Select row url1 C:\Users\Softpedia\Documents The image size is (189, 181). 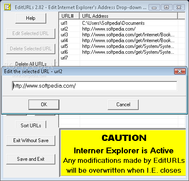click(122, 23)
